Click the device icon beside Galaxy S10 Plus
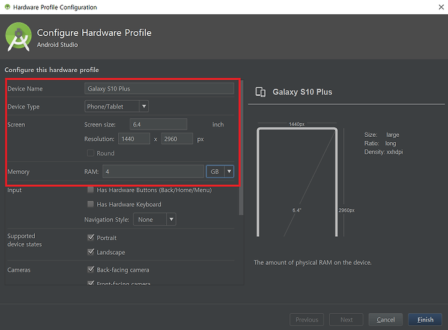The height and width of the screenshot is (330, 448). (260, 92)
